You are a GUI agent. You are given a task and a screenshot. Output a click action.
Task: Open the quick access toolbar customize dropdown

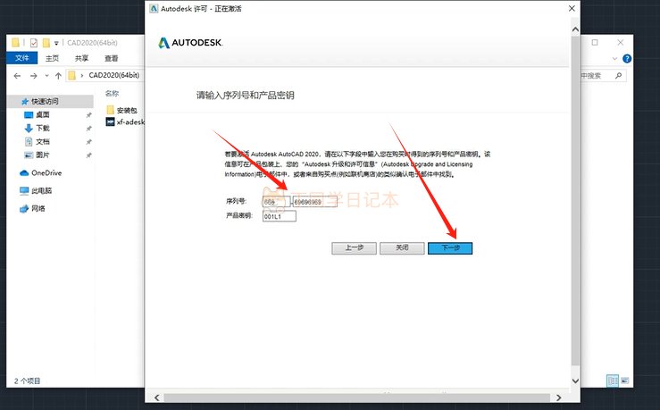click(x=56, y=43)
